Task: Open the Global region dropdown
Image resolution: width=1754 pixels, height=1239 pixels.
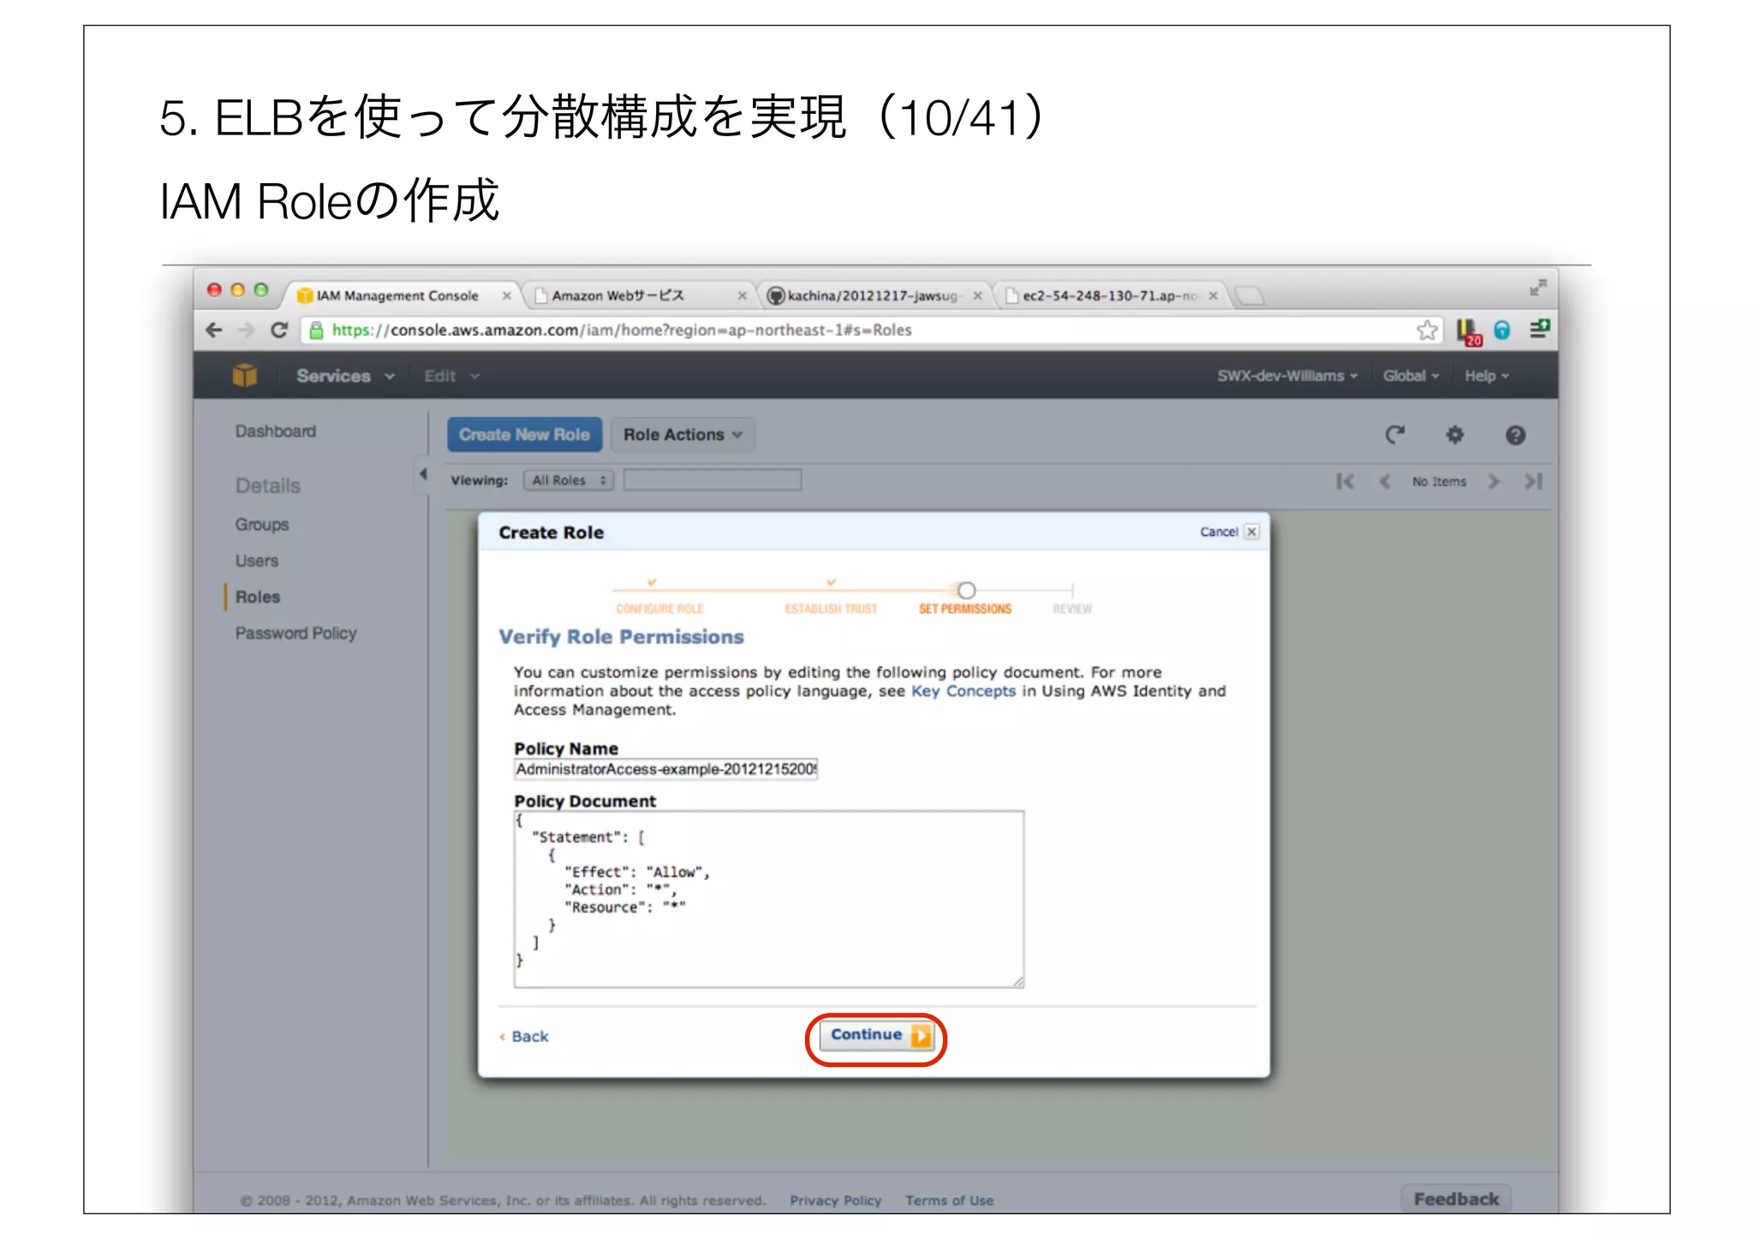Action: pyautogui.click(x=1411, y=376)
